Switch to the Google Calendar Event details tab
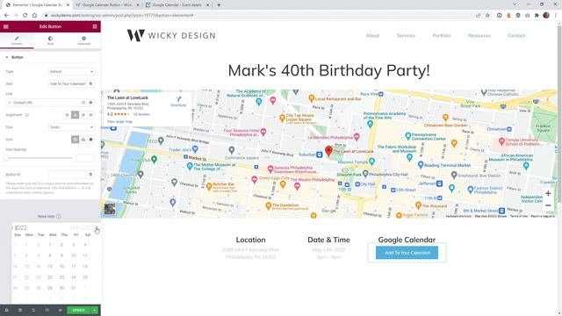This screenshot has width=562, height=316. (177, 5)
